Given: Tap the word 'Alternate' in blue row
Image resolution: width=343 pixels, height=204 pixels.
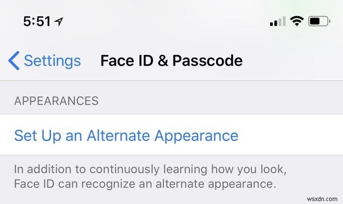Looking at the screenshot, I should pyautogui.click(x=119, y=135).
